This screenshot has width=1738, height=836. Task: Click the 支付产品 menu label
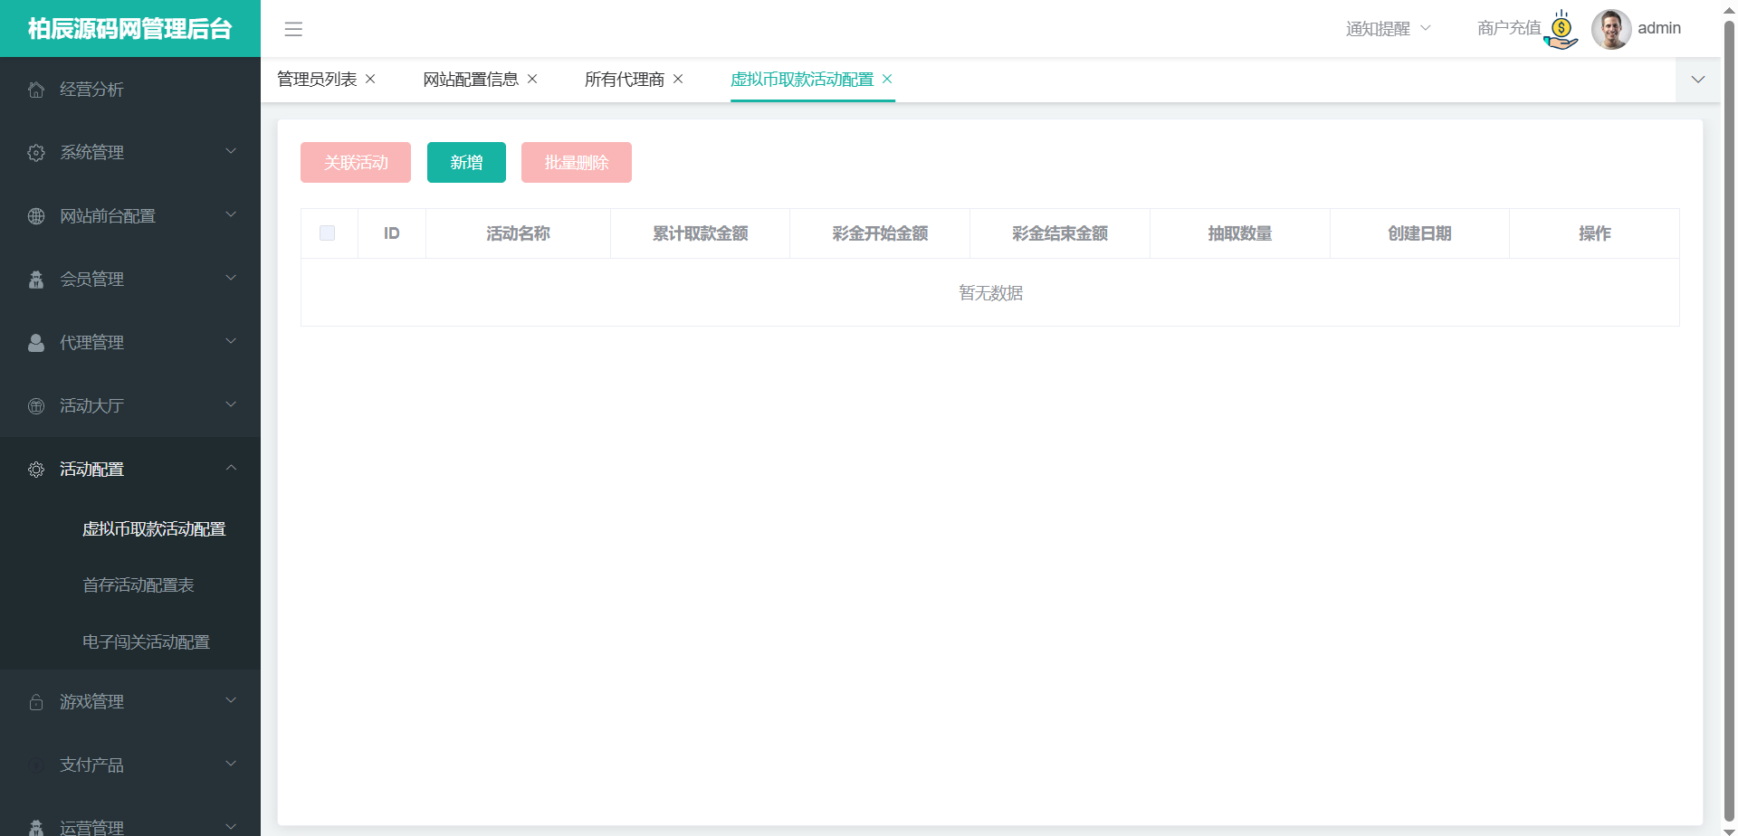91,765
